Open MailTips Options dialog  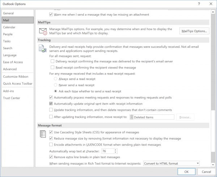(194, 31)
